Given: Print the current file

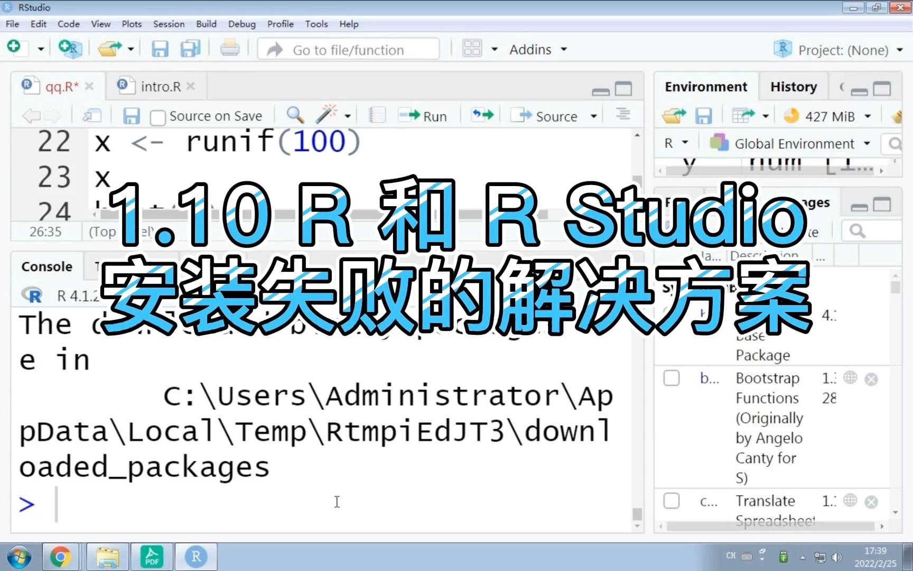Looking at the screenshot, I should pyautogui.click(x=229, y=49).
